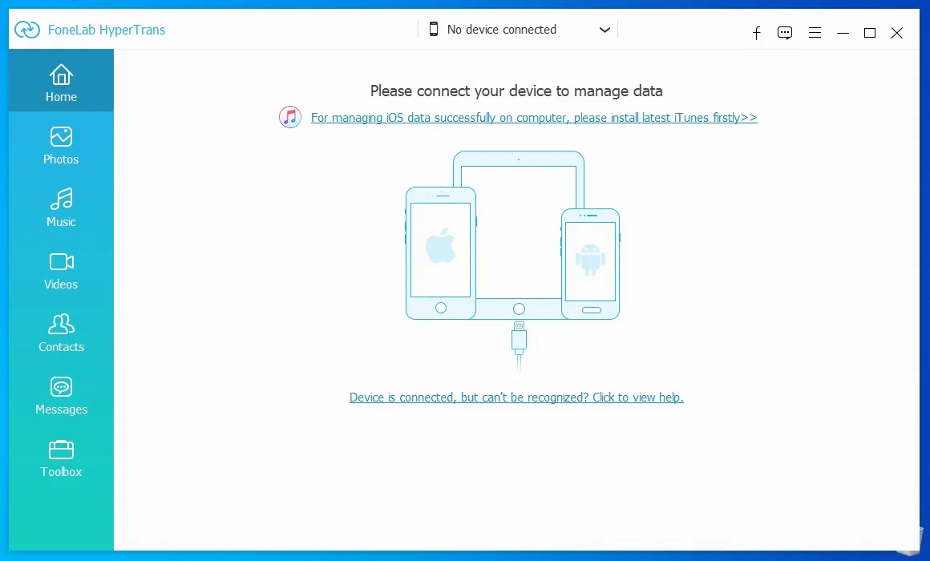Click the FoneLab HyperTrans title text
The width and height of the screenshot is (930, 561).
106,30
